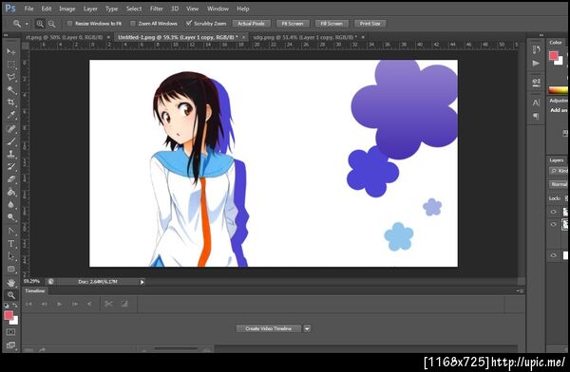Select the Hand tool
Viewport: 570px width, 372px height.
point(10,283)
